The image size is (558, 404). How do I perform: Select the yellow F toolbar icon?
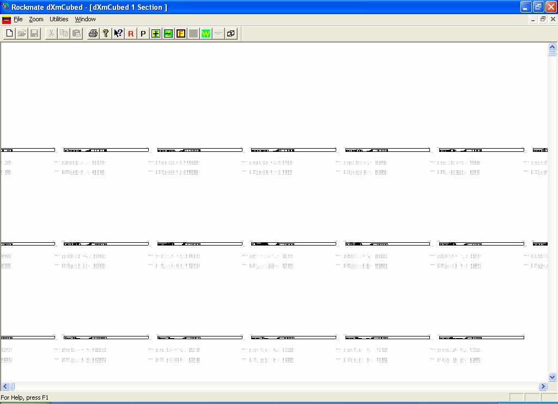pos(181,34)
